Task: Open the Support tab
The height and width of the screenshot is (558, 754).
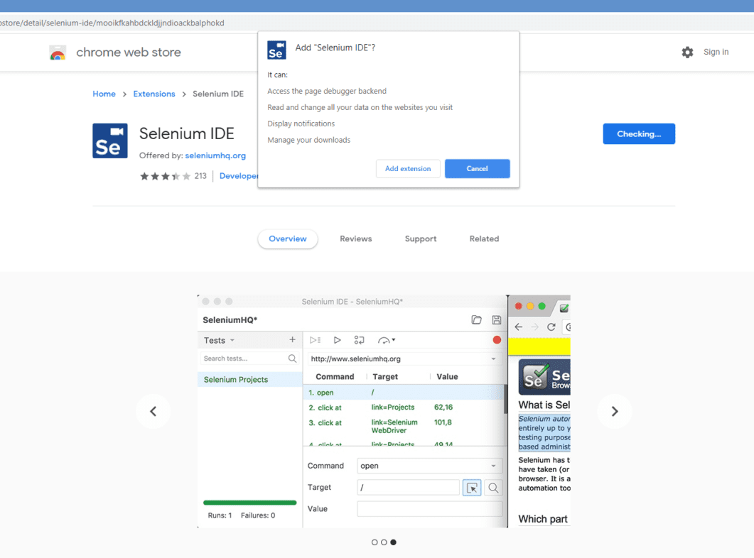Action: (421, 239)
